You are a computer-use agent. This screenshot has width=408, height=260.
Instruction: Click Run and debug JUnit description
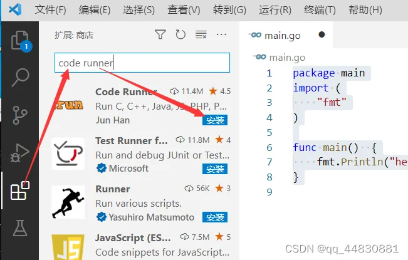pyautogui.click(x=162, y=155)
